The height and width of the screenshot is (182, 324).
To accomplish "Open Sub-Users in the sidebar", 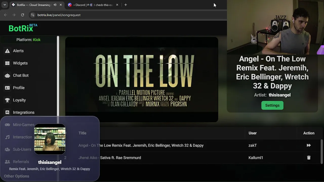I will tap(22, 149).
